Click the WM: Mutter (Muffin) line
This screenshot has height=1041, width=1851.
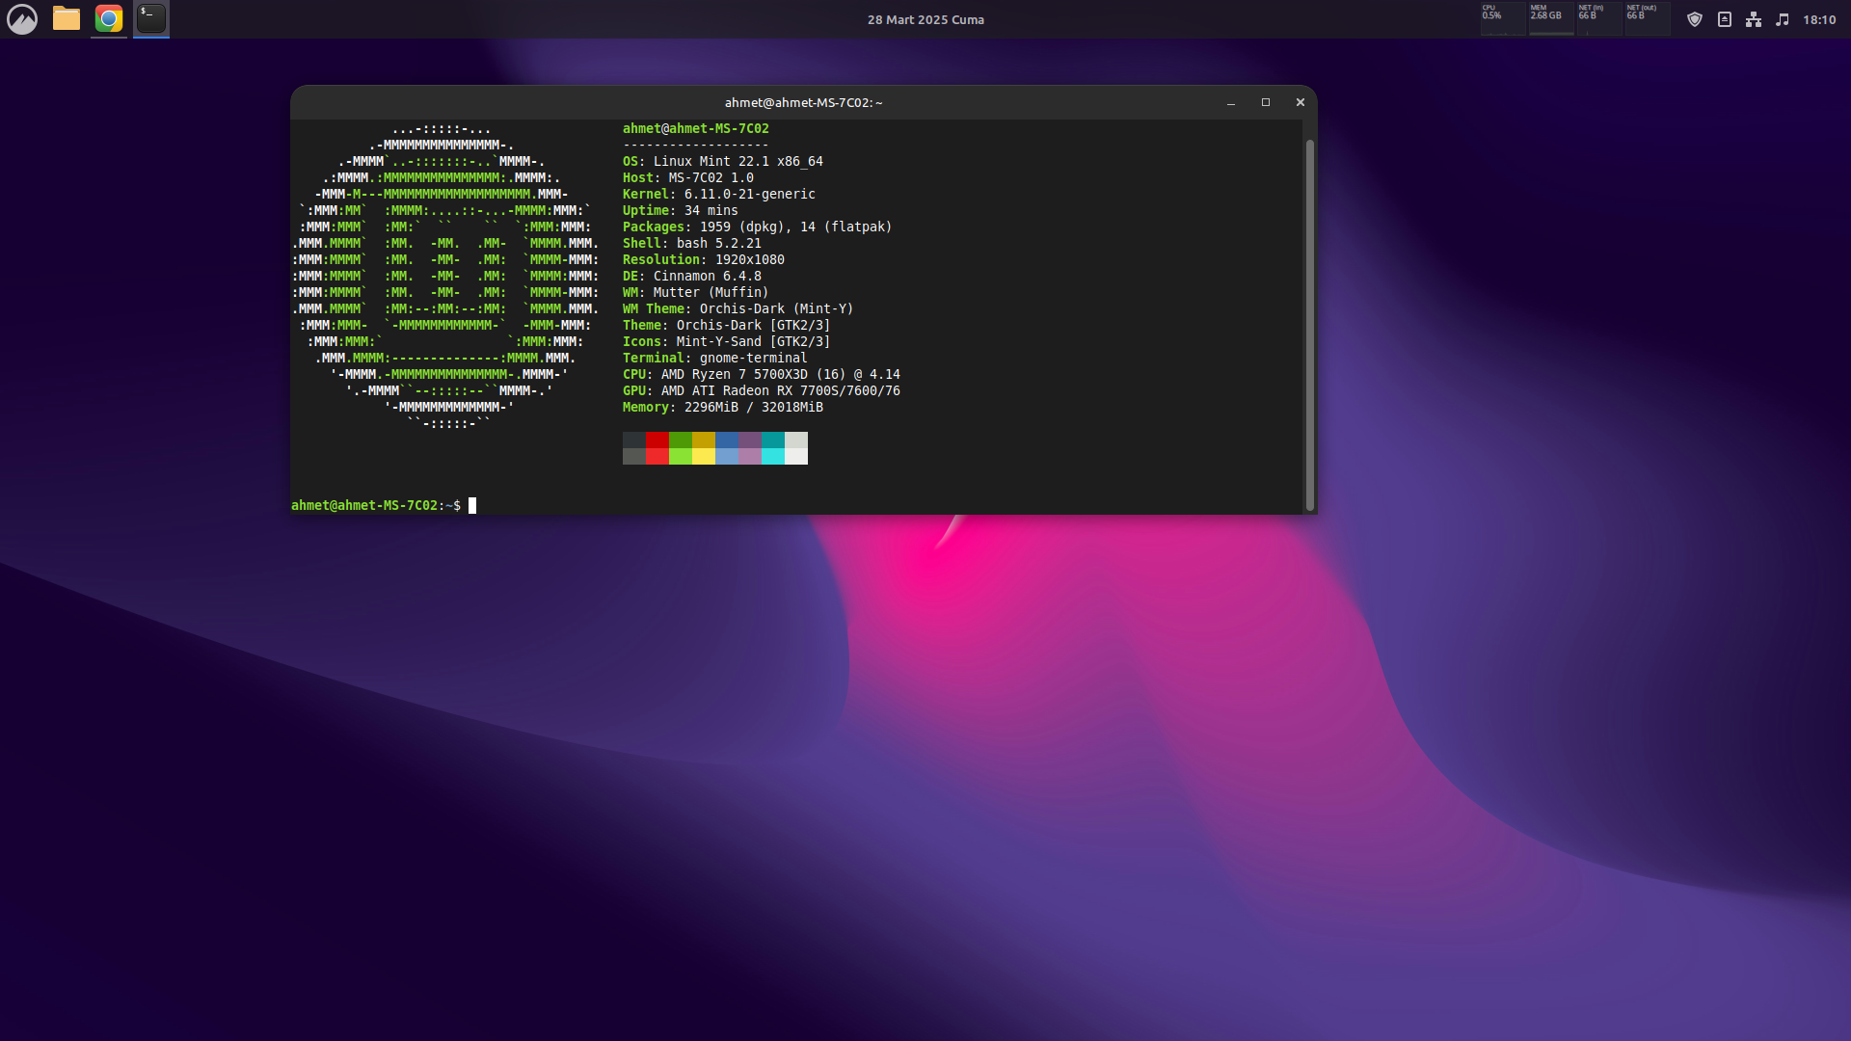pos(696,292)
